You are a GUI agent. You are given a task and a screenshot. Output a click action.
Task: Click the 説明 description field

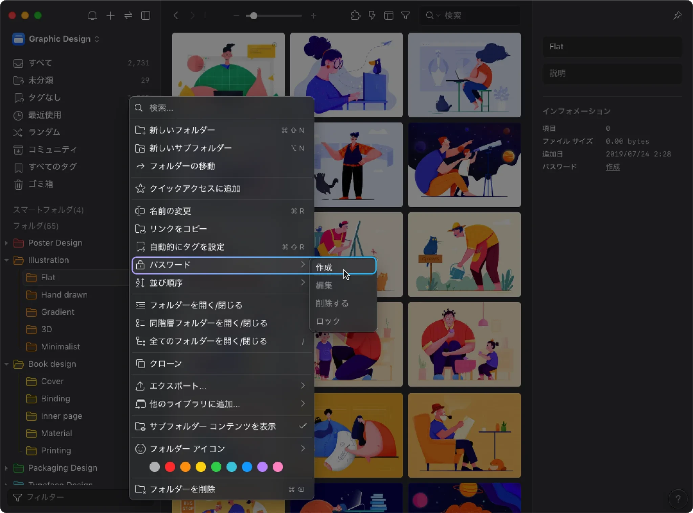pyautogui.click(x=612, y=73)
